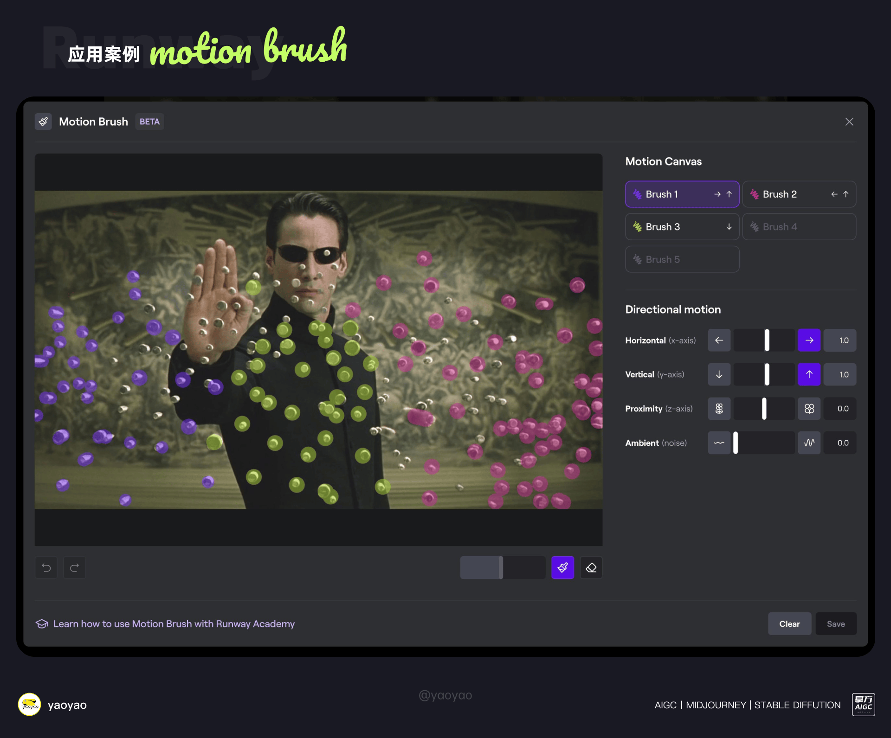
Task: Switch to Brush 3
Action: (682, 227)
